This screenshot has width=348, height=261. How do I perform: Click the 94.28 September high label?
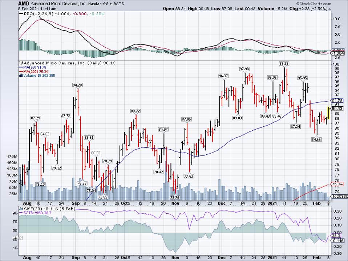(x=77, y=85)
